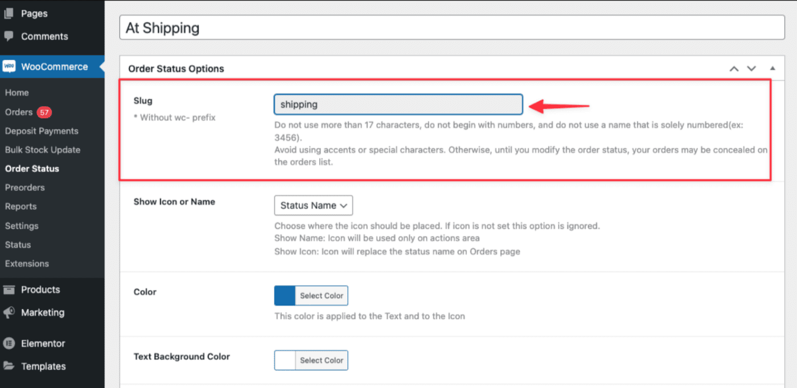Open the Show Icon or Name dropdown
This screenshot has width=797, height=388.
click(313, 205)
